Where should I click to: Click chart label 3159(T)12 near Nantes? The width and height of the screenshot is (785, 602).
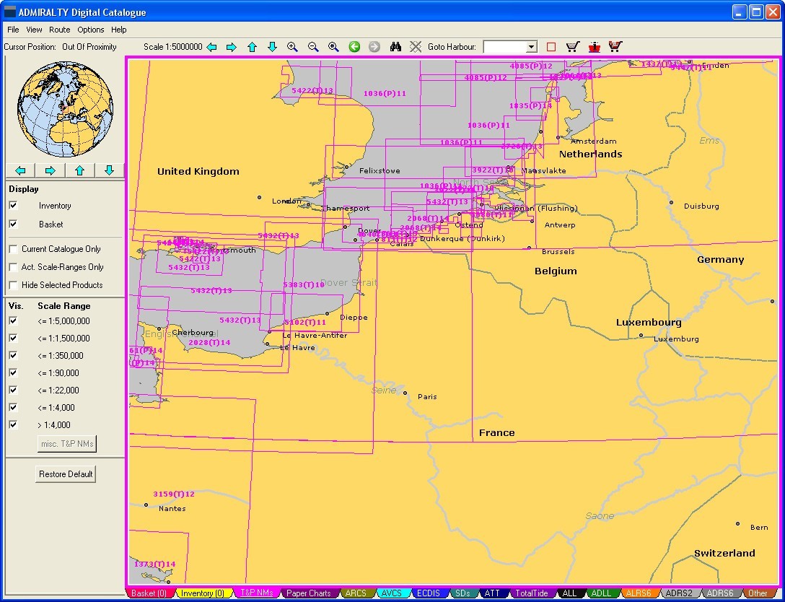(174, 494)
